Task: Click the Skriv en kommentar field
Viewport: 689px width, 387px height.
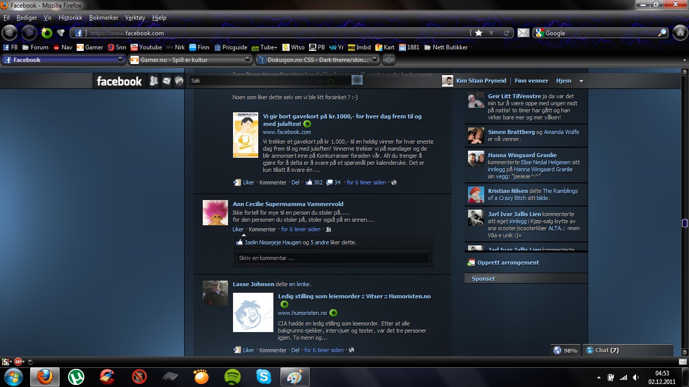Action: [x=333, y=258]
